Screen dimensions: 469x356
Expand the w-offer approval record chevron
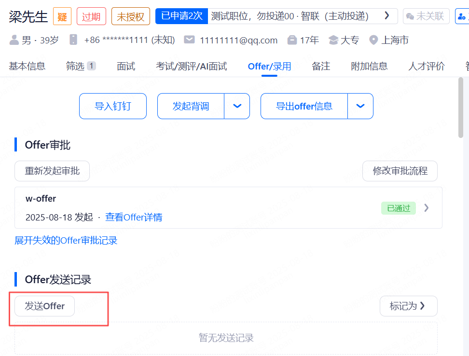click(426, 208)
